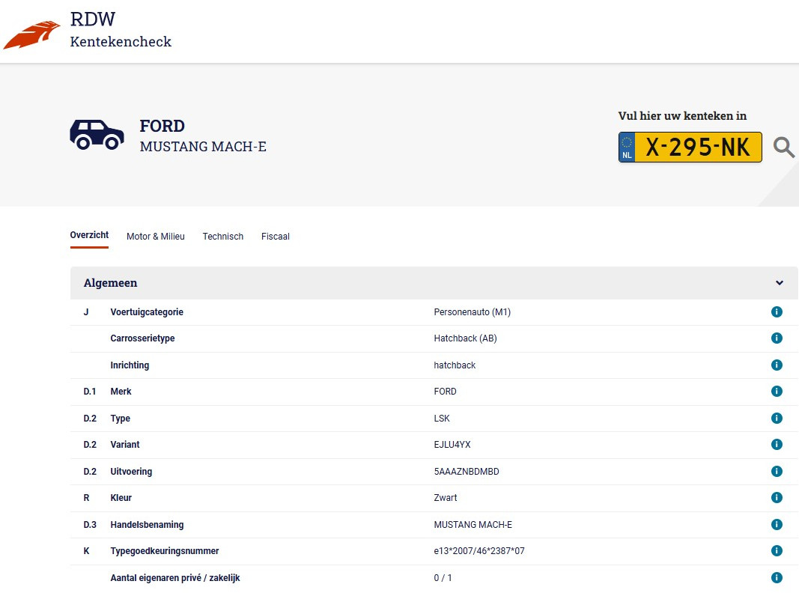The image size is (799, 599).
Task: Click the 0 / 1 owners value
Action: [x=443, y=578]
